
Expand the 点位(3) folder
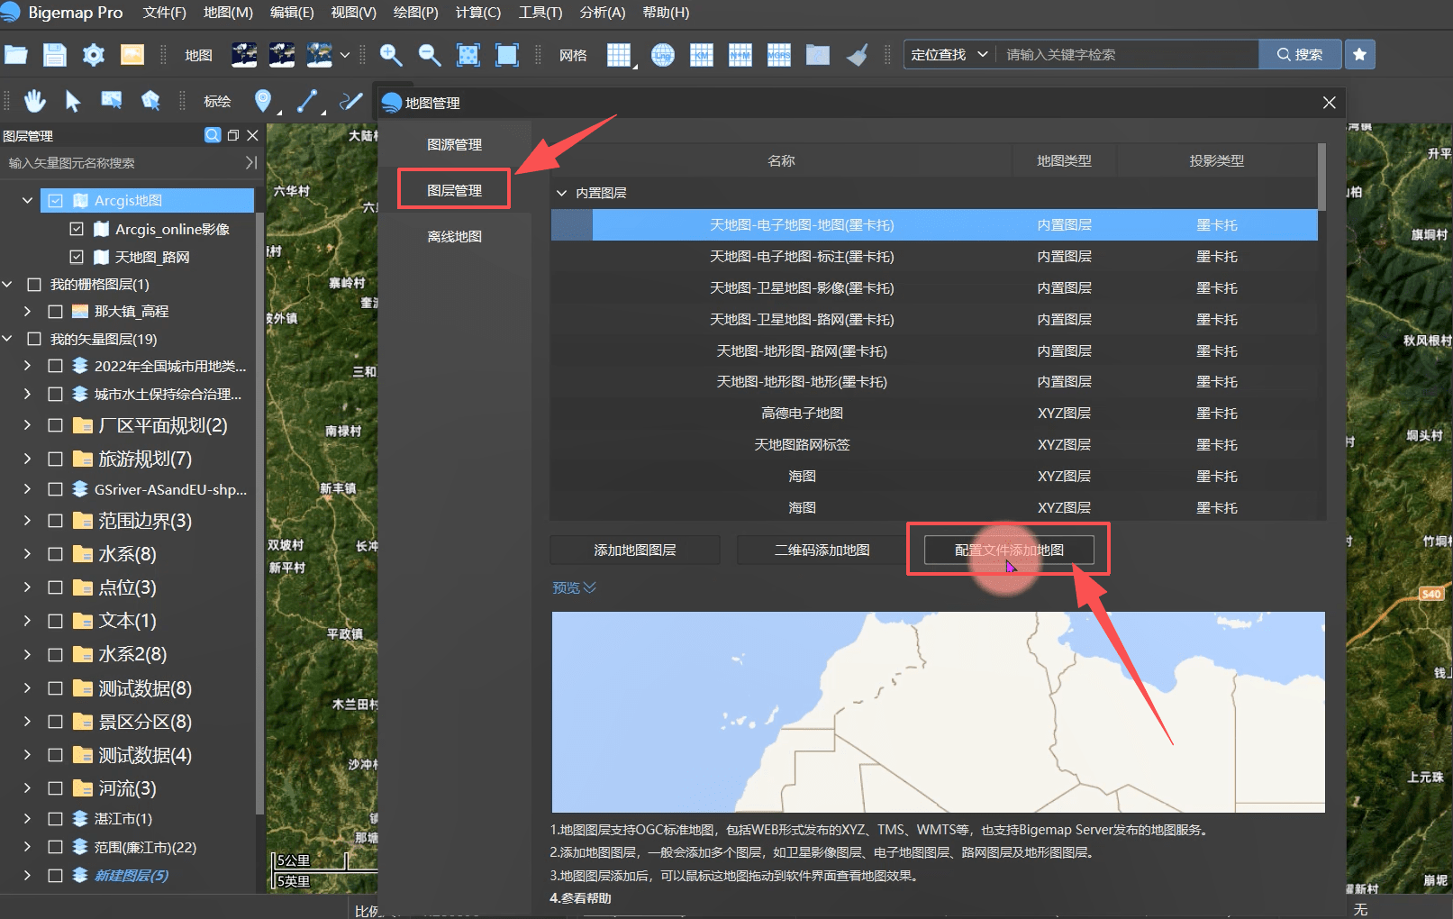[27, 587]
